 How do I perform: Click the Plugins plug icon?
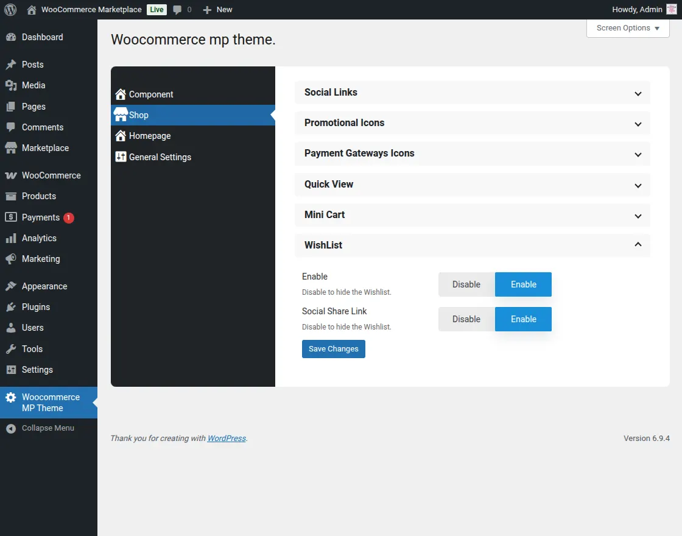11,307
